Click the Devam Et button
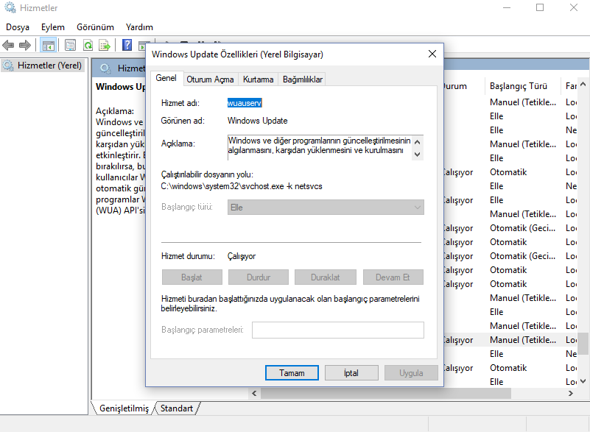 pyautogui.click(x=393, y=277)
